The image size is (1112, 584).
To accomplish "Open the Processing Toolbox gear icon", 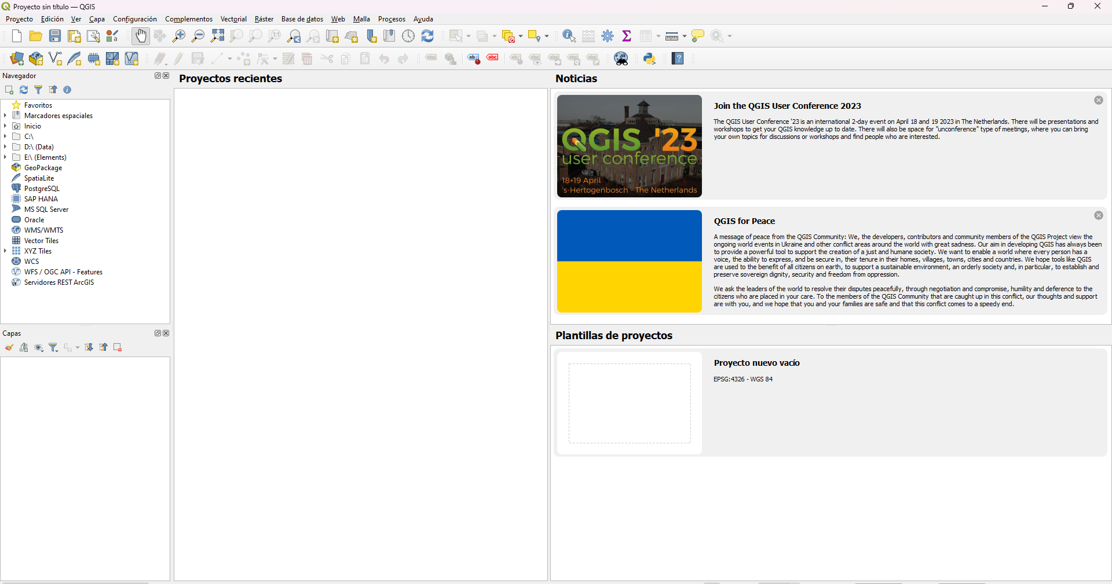I will [x=608, y=36].
